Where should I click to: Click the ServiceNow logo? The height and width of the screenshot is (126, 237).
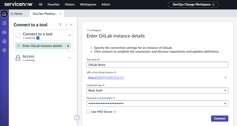[18, 4]
